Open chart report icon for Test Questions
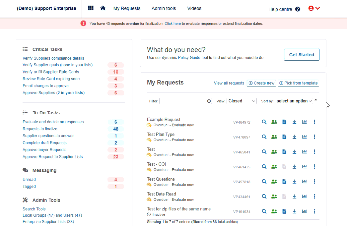The width and height of the screenshot is (347, 226). pos(304,182)
